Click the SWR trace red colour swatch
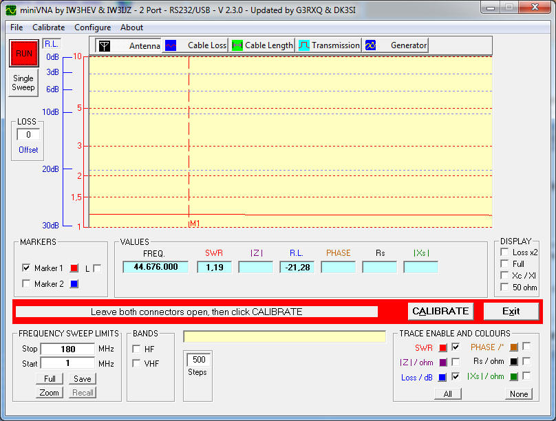This screenshot has height=421, width=556. (x=442, y=348)
